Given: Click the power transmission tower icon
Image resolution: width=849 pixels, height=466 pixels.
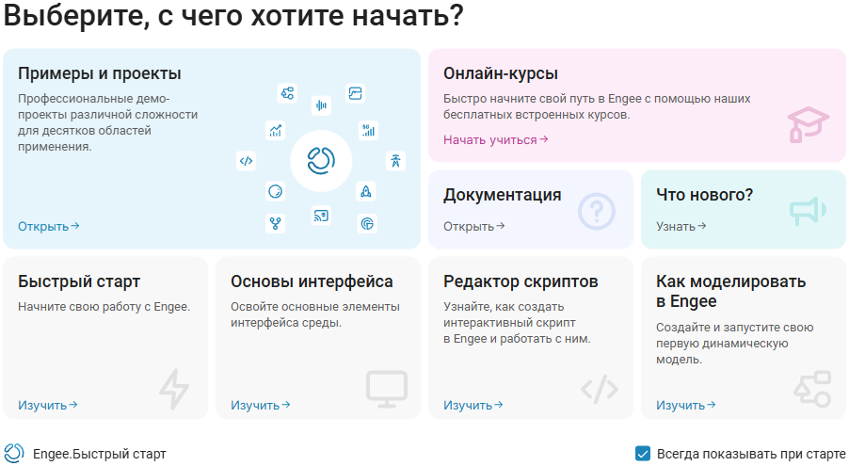Looking at the screenshot, I should click(x=396, y=160).
